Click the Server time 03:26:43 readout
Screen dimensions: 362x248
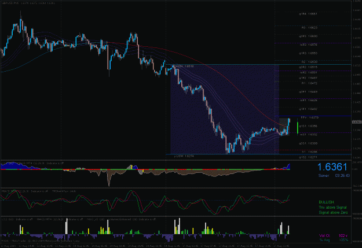pyautogui.click(x=334, y=176)
